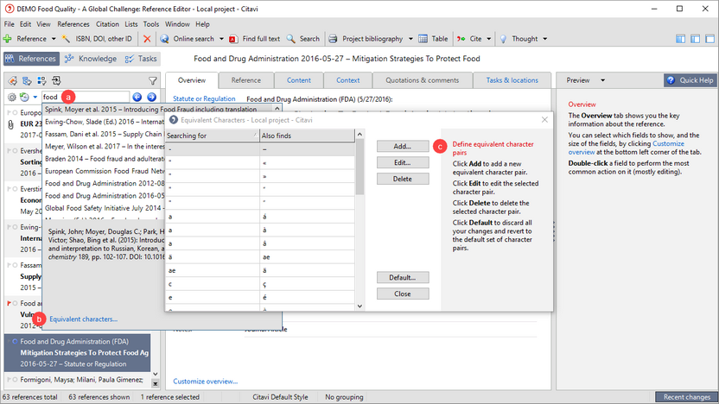The width and height of the screenshot is (719, 404).
Task: Switch to Tasks & locations tab
Action: (x=512, y=80)
